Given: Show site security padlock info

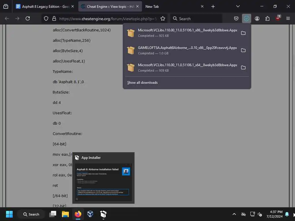Looking at the screenshot, I should (x=54, y=19).
